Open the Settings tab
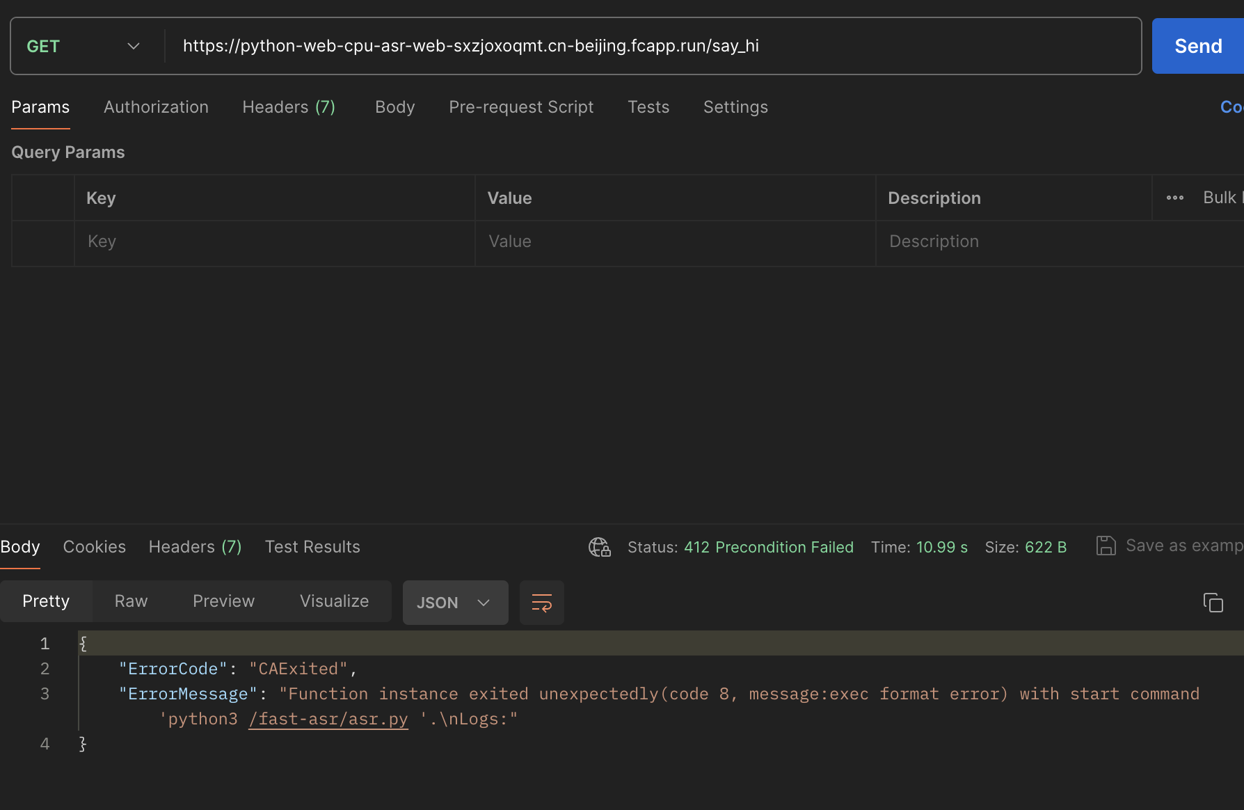Viewport: 1244px width, 810px height. point(735,107)
